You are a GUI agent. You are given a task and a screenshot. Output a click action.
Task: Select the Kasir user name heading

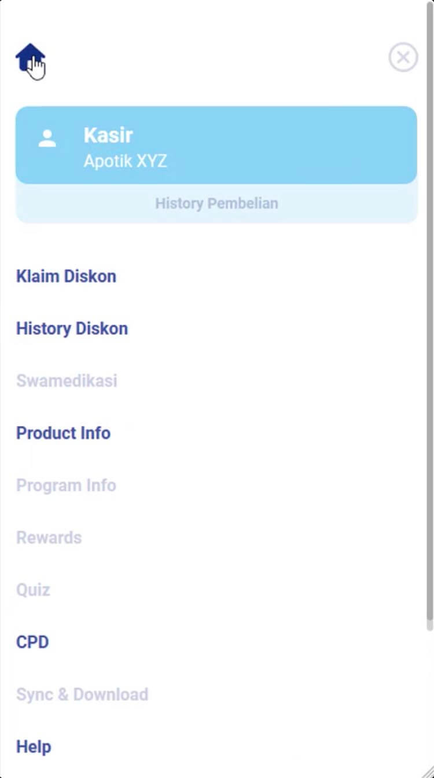point(108,135)
